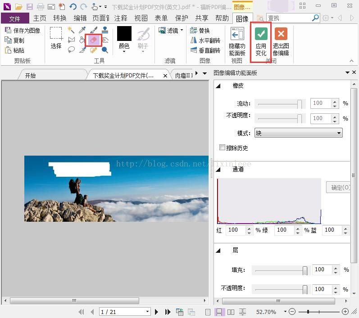Open the 视图 ribbon tab
The height and width of the screenshot is (318, 359).
click(x=141, y=18)
